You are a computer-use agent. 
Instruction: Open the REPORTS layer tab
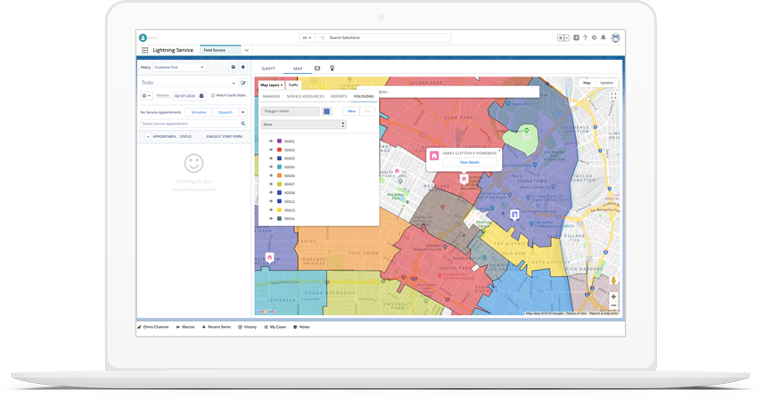pos(339,96)
